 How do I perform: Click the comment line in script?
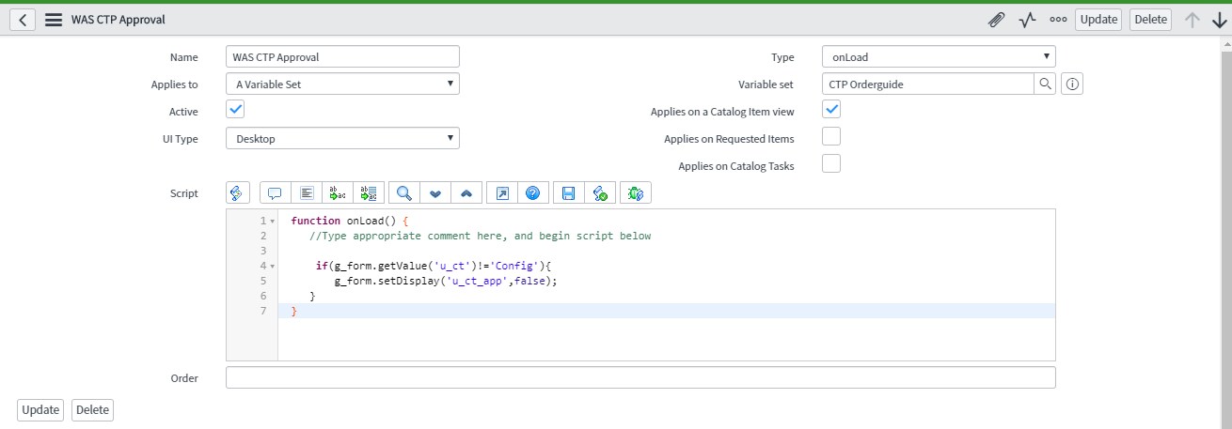click(480, 237)
